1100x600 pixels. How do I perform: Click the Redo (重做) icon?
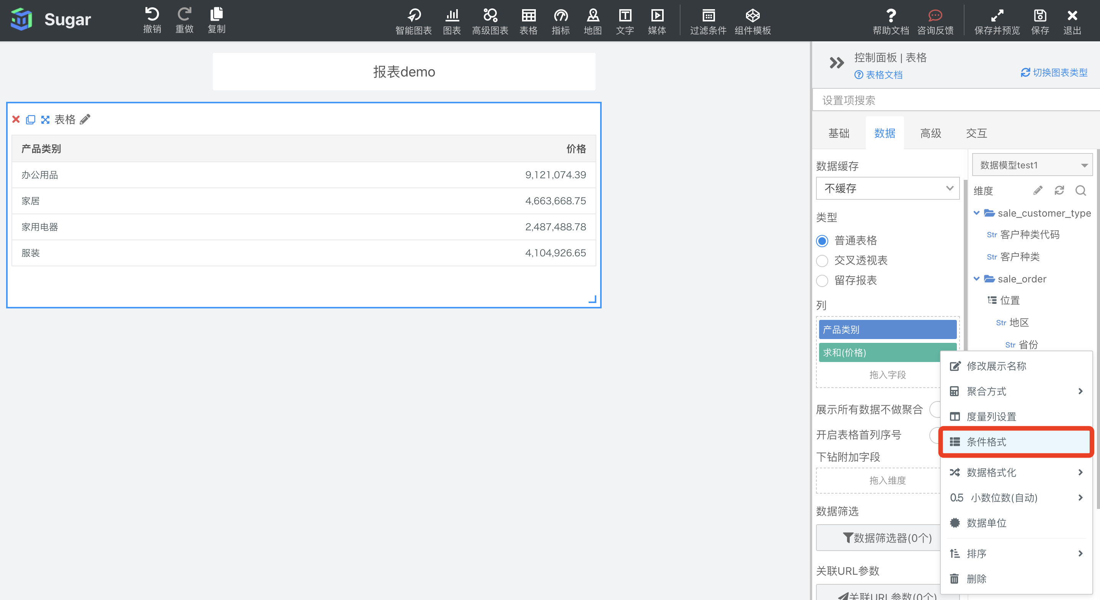tap(184, 20)
